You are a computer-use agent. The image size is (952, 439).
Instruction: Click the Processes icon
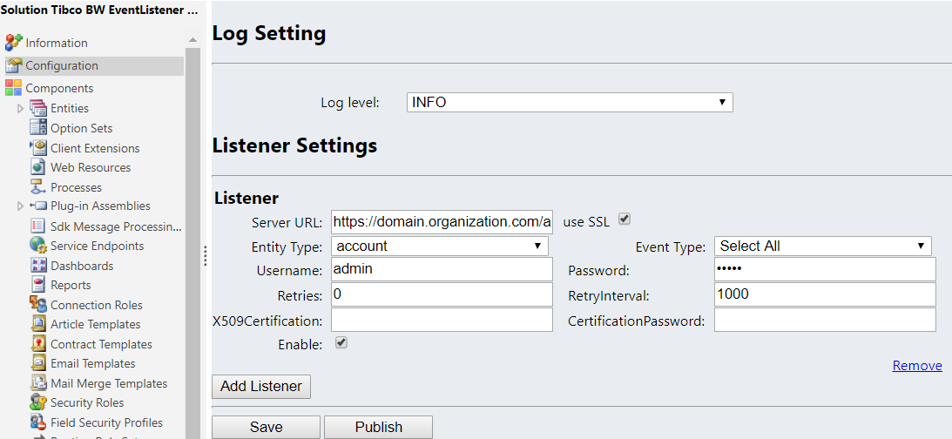[38, 187]
